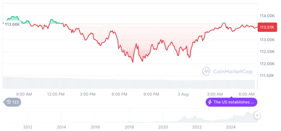Click the 12:00 PM time axis label
This screenshot has height=131, width=281.
(56, 94)
